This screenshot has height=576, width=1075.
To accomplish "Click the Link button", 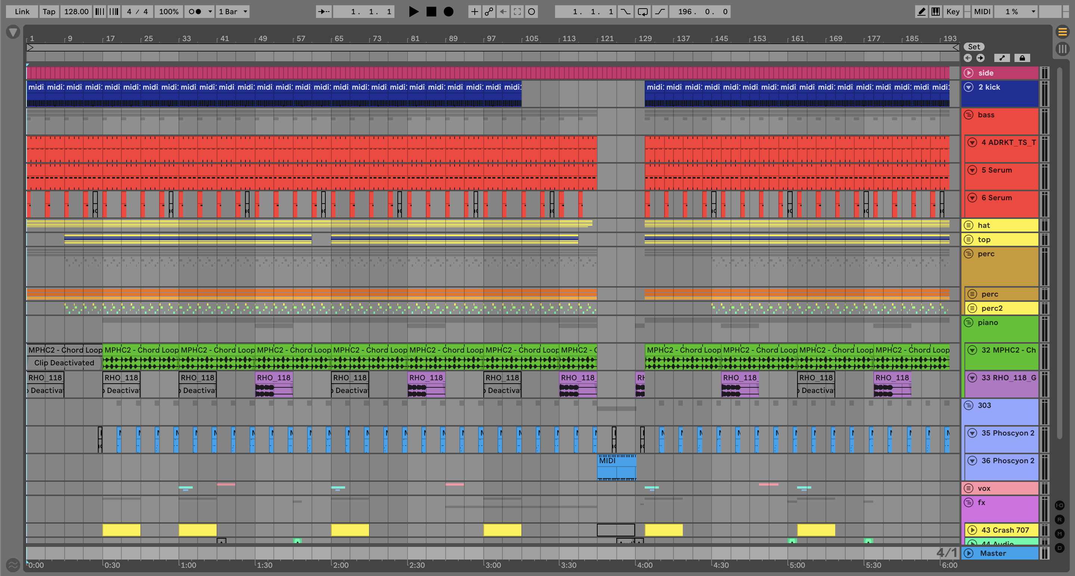I will pyautogui.click(x=22, y=12).
